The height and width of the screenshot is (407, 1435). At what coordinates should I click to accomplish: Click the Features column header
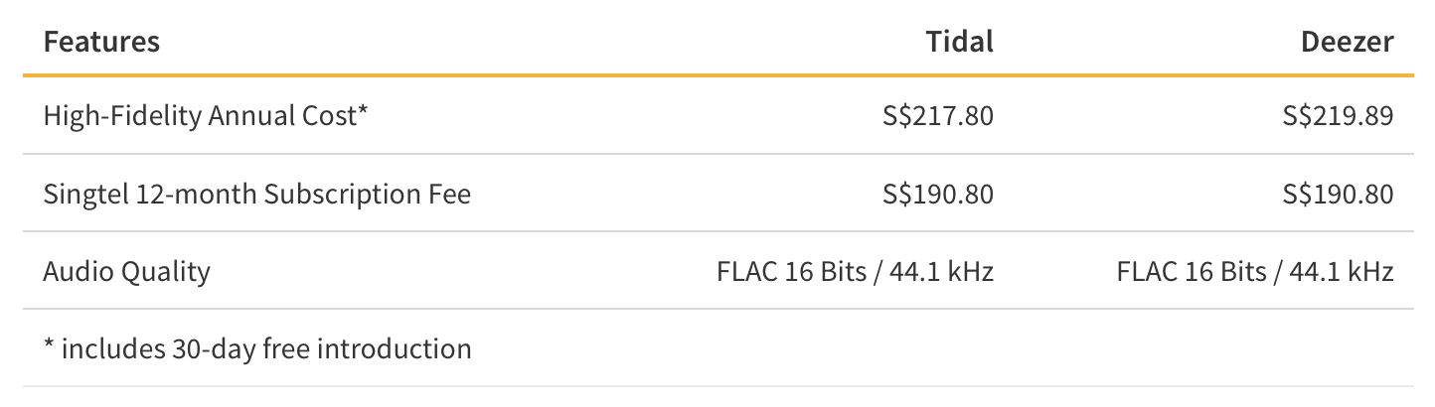(x=101, y=42)
